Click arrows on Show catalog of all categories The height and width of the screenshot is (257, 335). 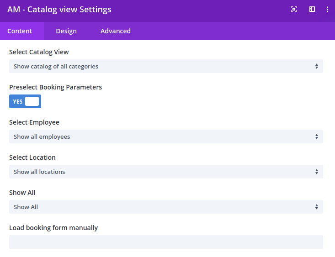tap(317, 66)
